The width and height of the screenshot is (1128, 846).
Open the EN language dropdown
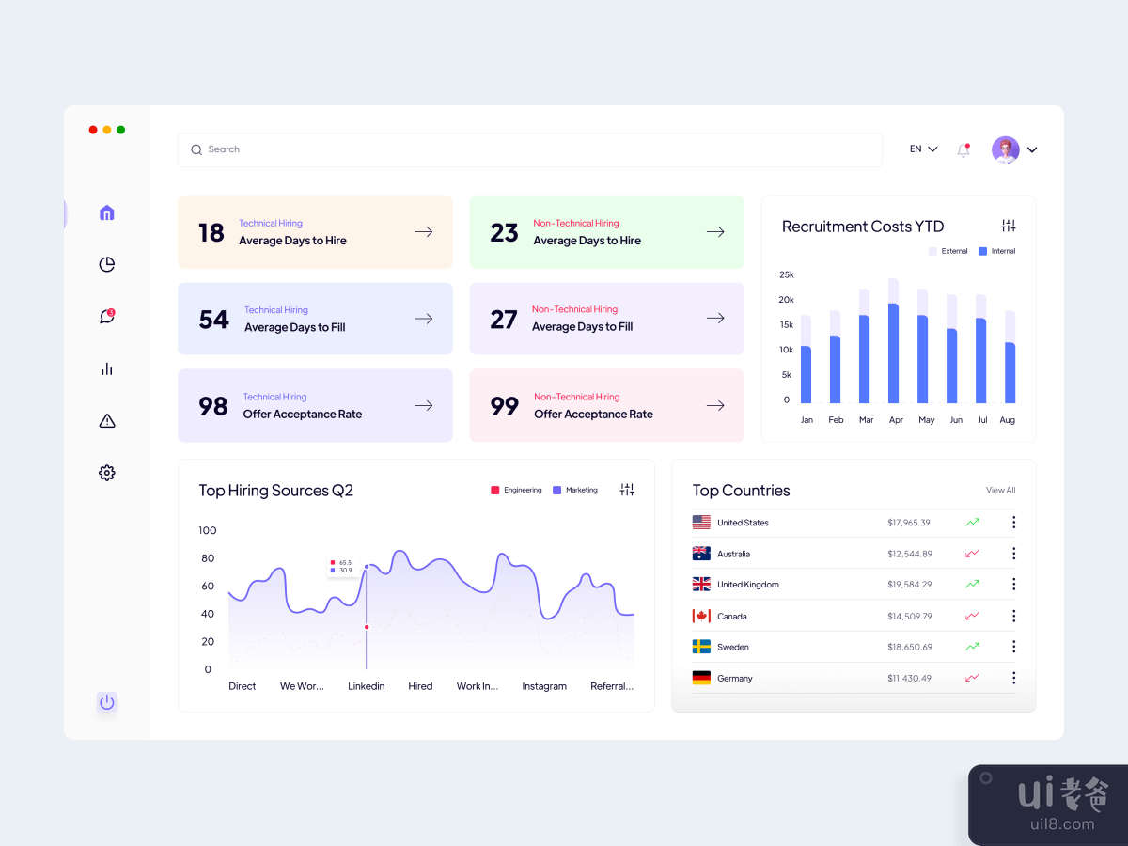(x=921, y=149)
